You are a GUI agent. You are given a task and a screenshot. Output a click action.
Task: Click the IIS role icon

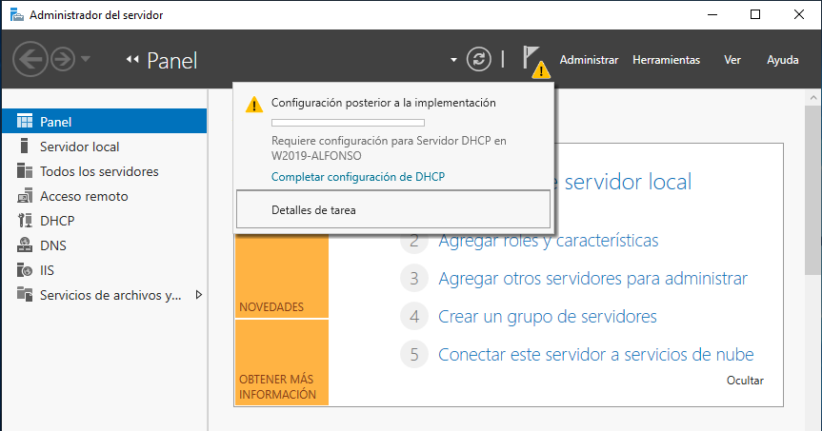[25, 269]
